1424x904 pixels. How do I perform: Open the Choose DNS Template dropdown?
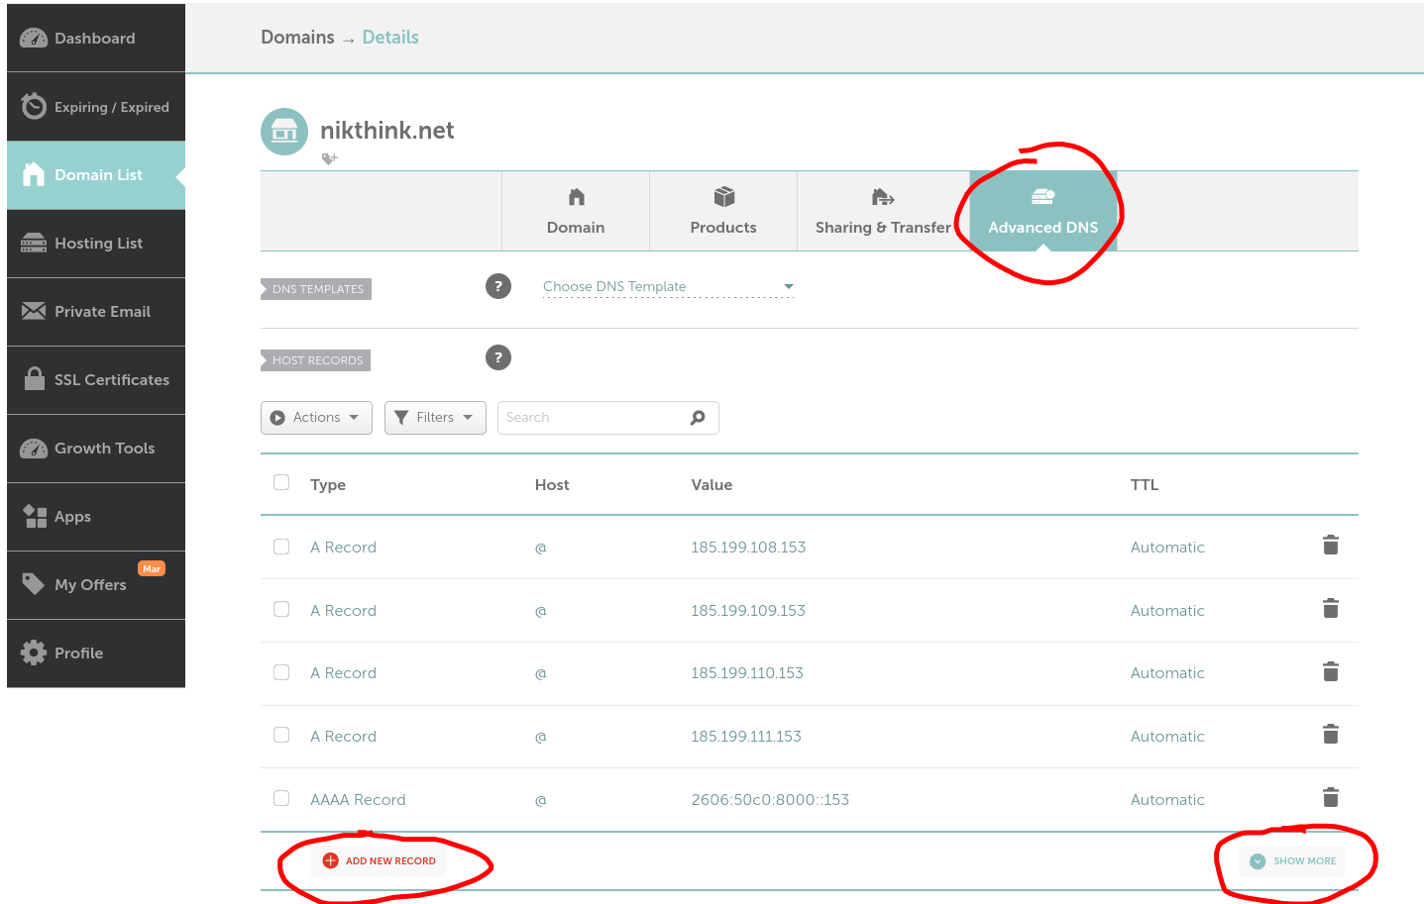point(668,286)
